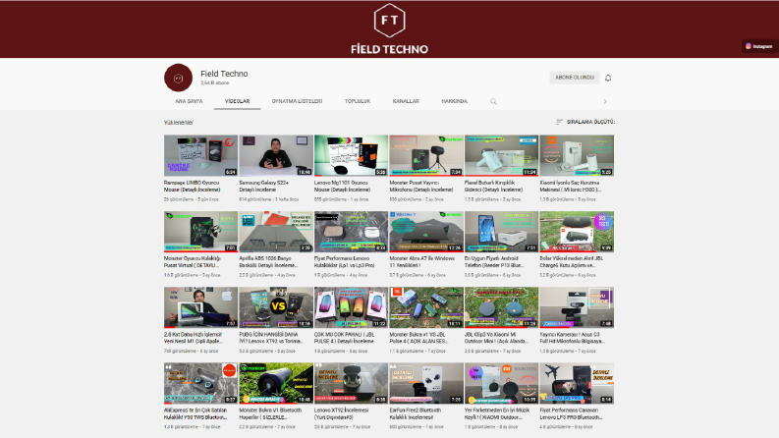
Task: Click the ABONE OLUNDU button
Action: [575, 78]
